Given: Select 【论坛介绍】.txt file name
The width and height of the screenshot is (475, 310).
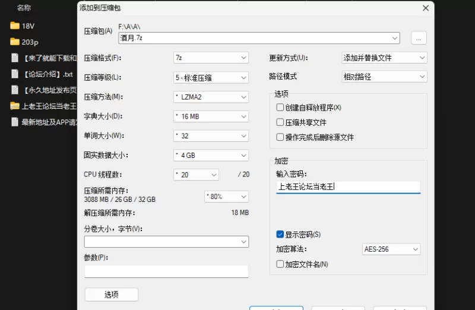Looking at the screenshot, I should click(48, 74).
